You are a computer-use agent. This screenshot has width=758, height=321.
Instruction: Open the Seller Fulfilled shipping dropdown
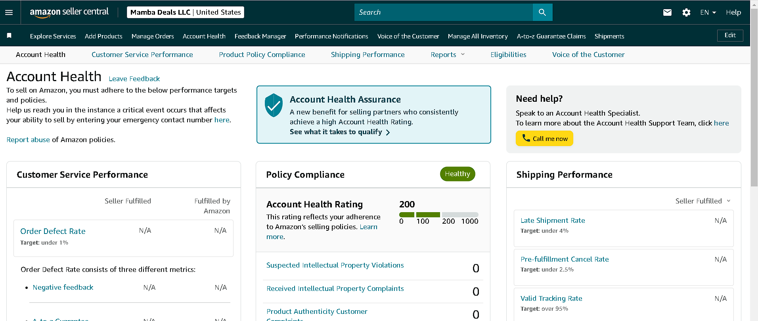coord(703,201)
